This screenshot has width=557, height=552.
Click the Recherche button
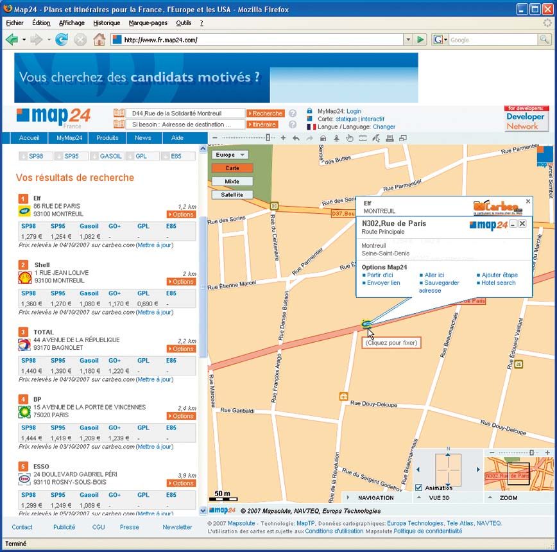(266, 114)
